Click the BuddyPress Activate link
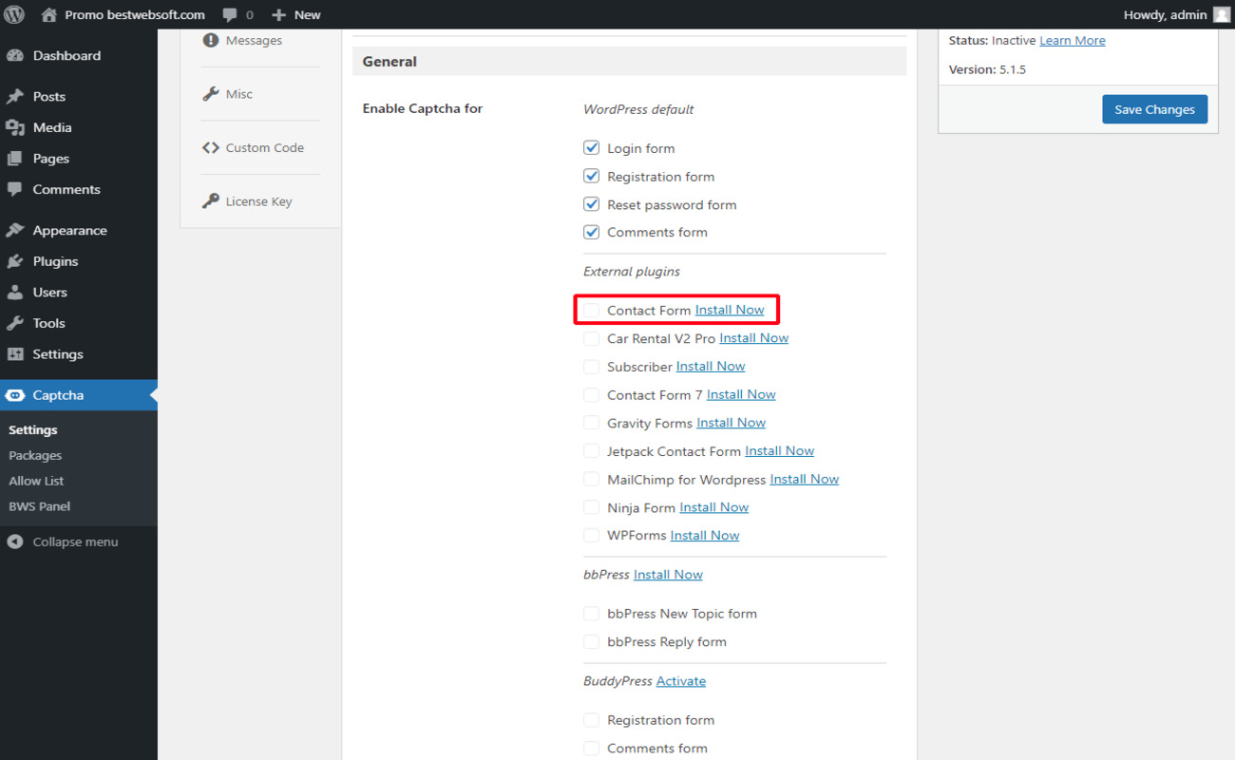This screenshot has height=760, width=1235. (681, 681)
